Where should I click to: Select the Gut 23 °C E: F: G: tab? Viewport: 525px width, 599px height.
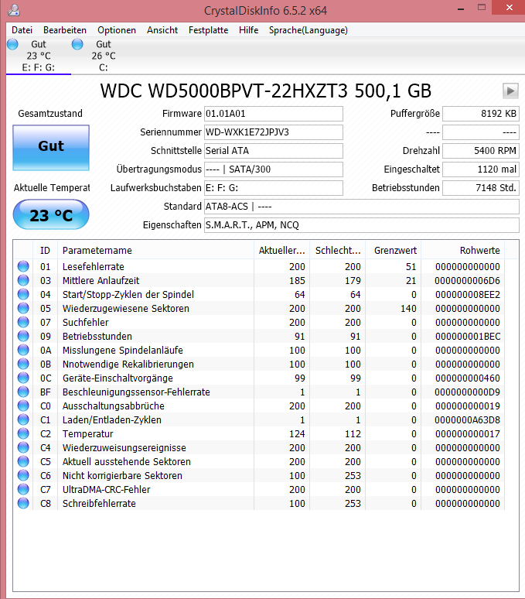[38, 56]
